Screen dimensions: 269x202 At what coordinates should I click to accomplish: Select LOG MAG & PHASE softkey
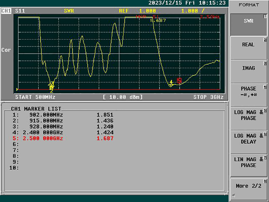(248, 119)
